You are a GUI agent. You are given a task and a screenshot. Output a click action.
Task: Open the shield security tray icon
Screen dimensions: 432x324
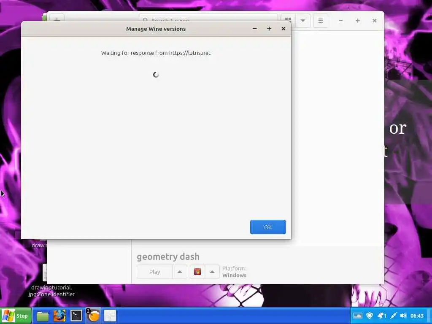(370, 316)
